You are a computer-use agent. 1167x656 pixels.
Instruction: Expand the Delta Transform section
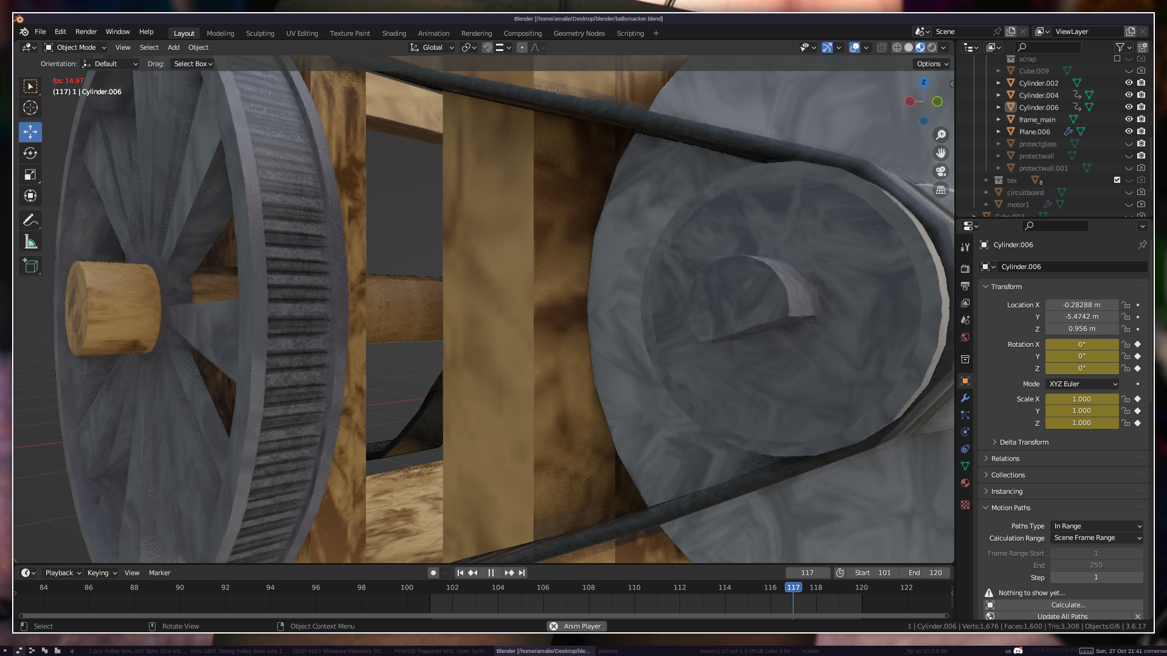1024,442
